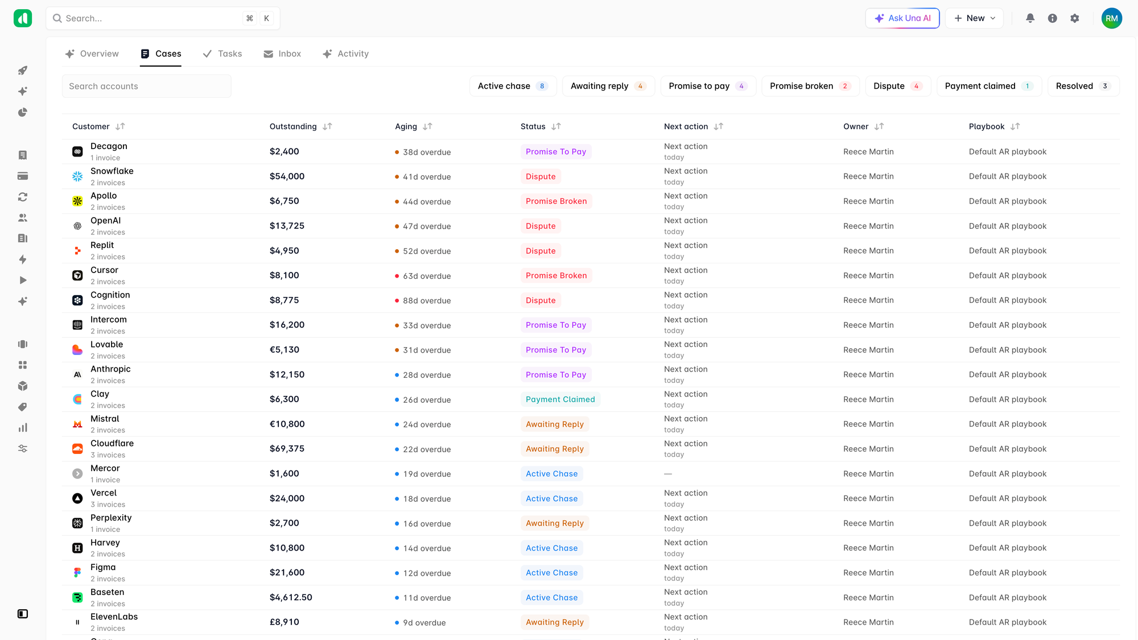The image size is (1138, 640).
Task: Click the sparkle icon just below the rocket
Action: tap(23, 91)
